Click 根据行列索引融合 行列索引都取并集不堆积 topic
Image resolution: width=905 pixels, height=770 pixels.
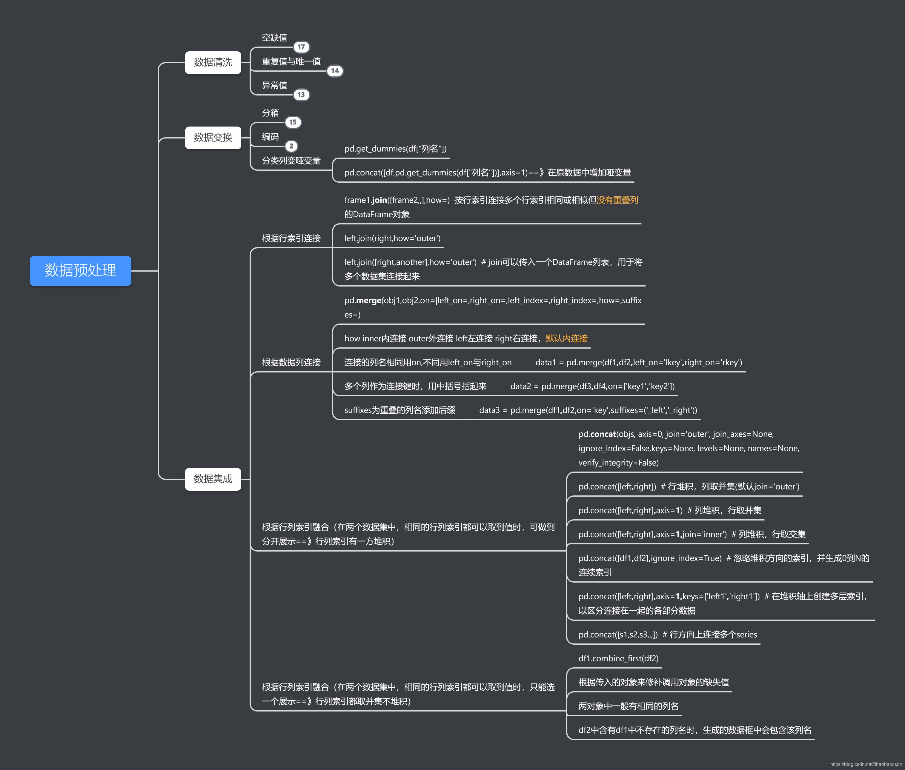(408, 694)
